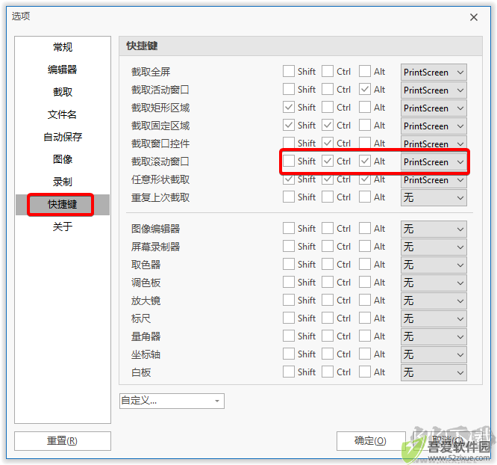This screenshot has height=465, width=497.
Task: Expand key dropdown for 截取滚动窗口
Action: (434, 162)
